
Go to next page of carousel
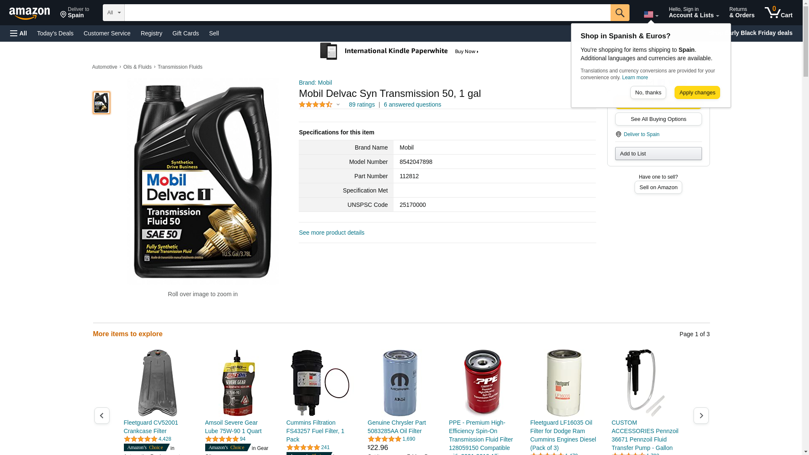pos(701,415)
